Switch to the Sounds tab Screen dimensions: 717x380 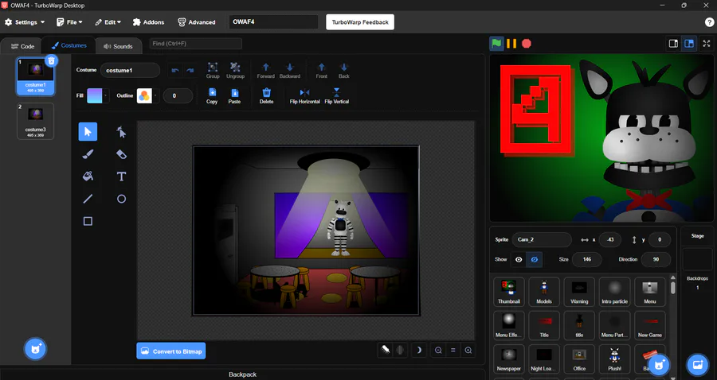118,46
